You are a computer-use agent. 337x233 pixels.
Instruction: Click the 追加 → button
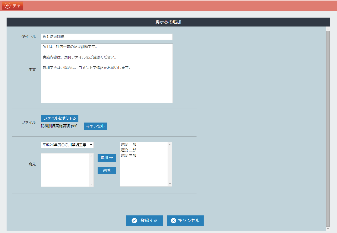pyautogui.click(x=107, y=158)
